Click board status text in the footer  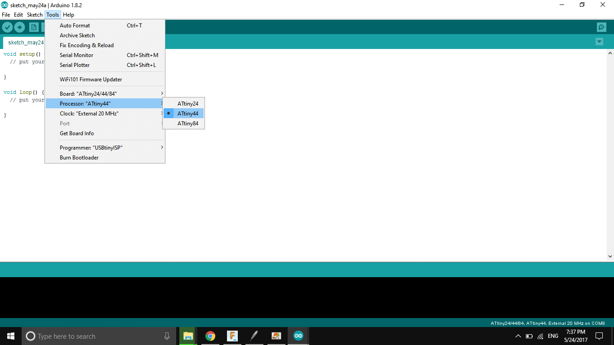(x=547, y=323)
